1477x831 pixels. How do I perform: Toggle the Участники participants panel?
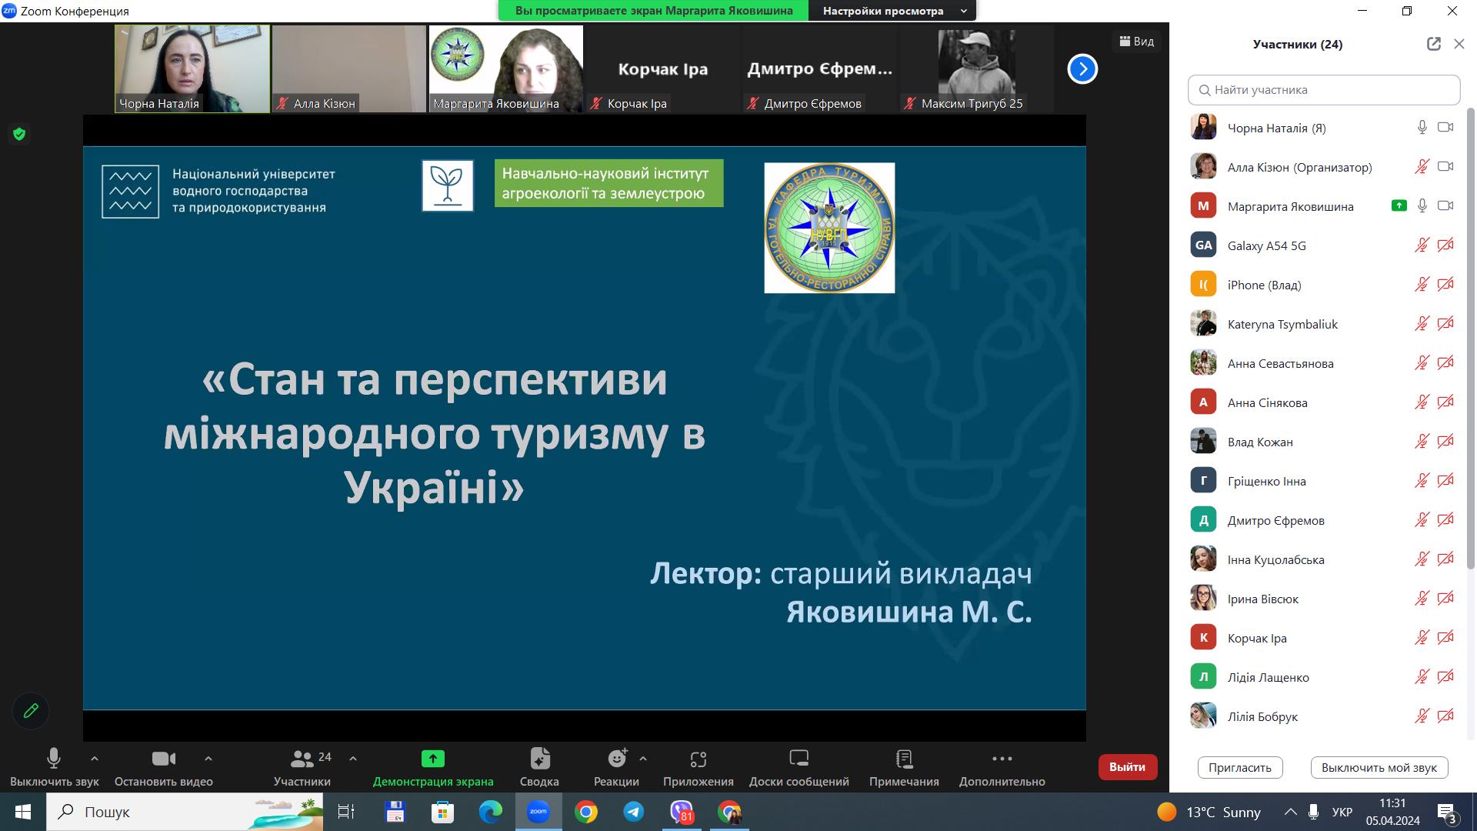pos(302,759)
